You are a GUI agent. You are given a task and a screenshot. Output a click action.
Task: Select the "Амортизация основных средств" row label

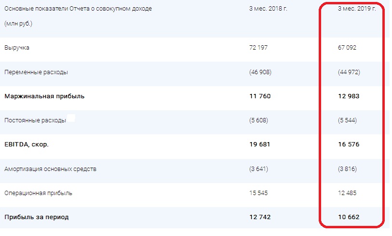pos(51,169)
